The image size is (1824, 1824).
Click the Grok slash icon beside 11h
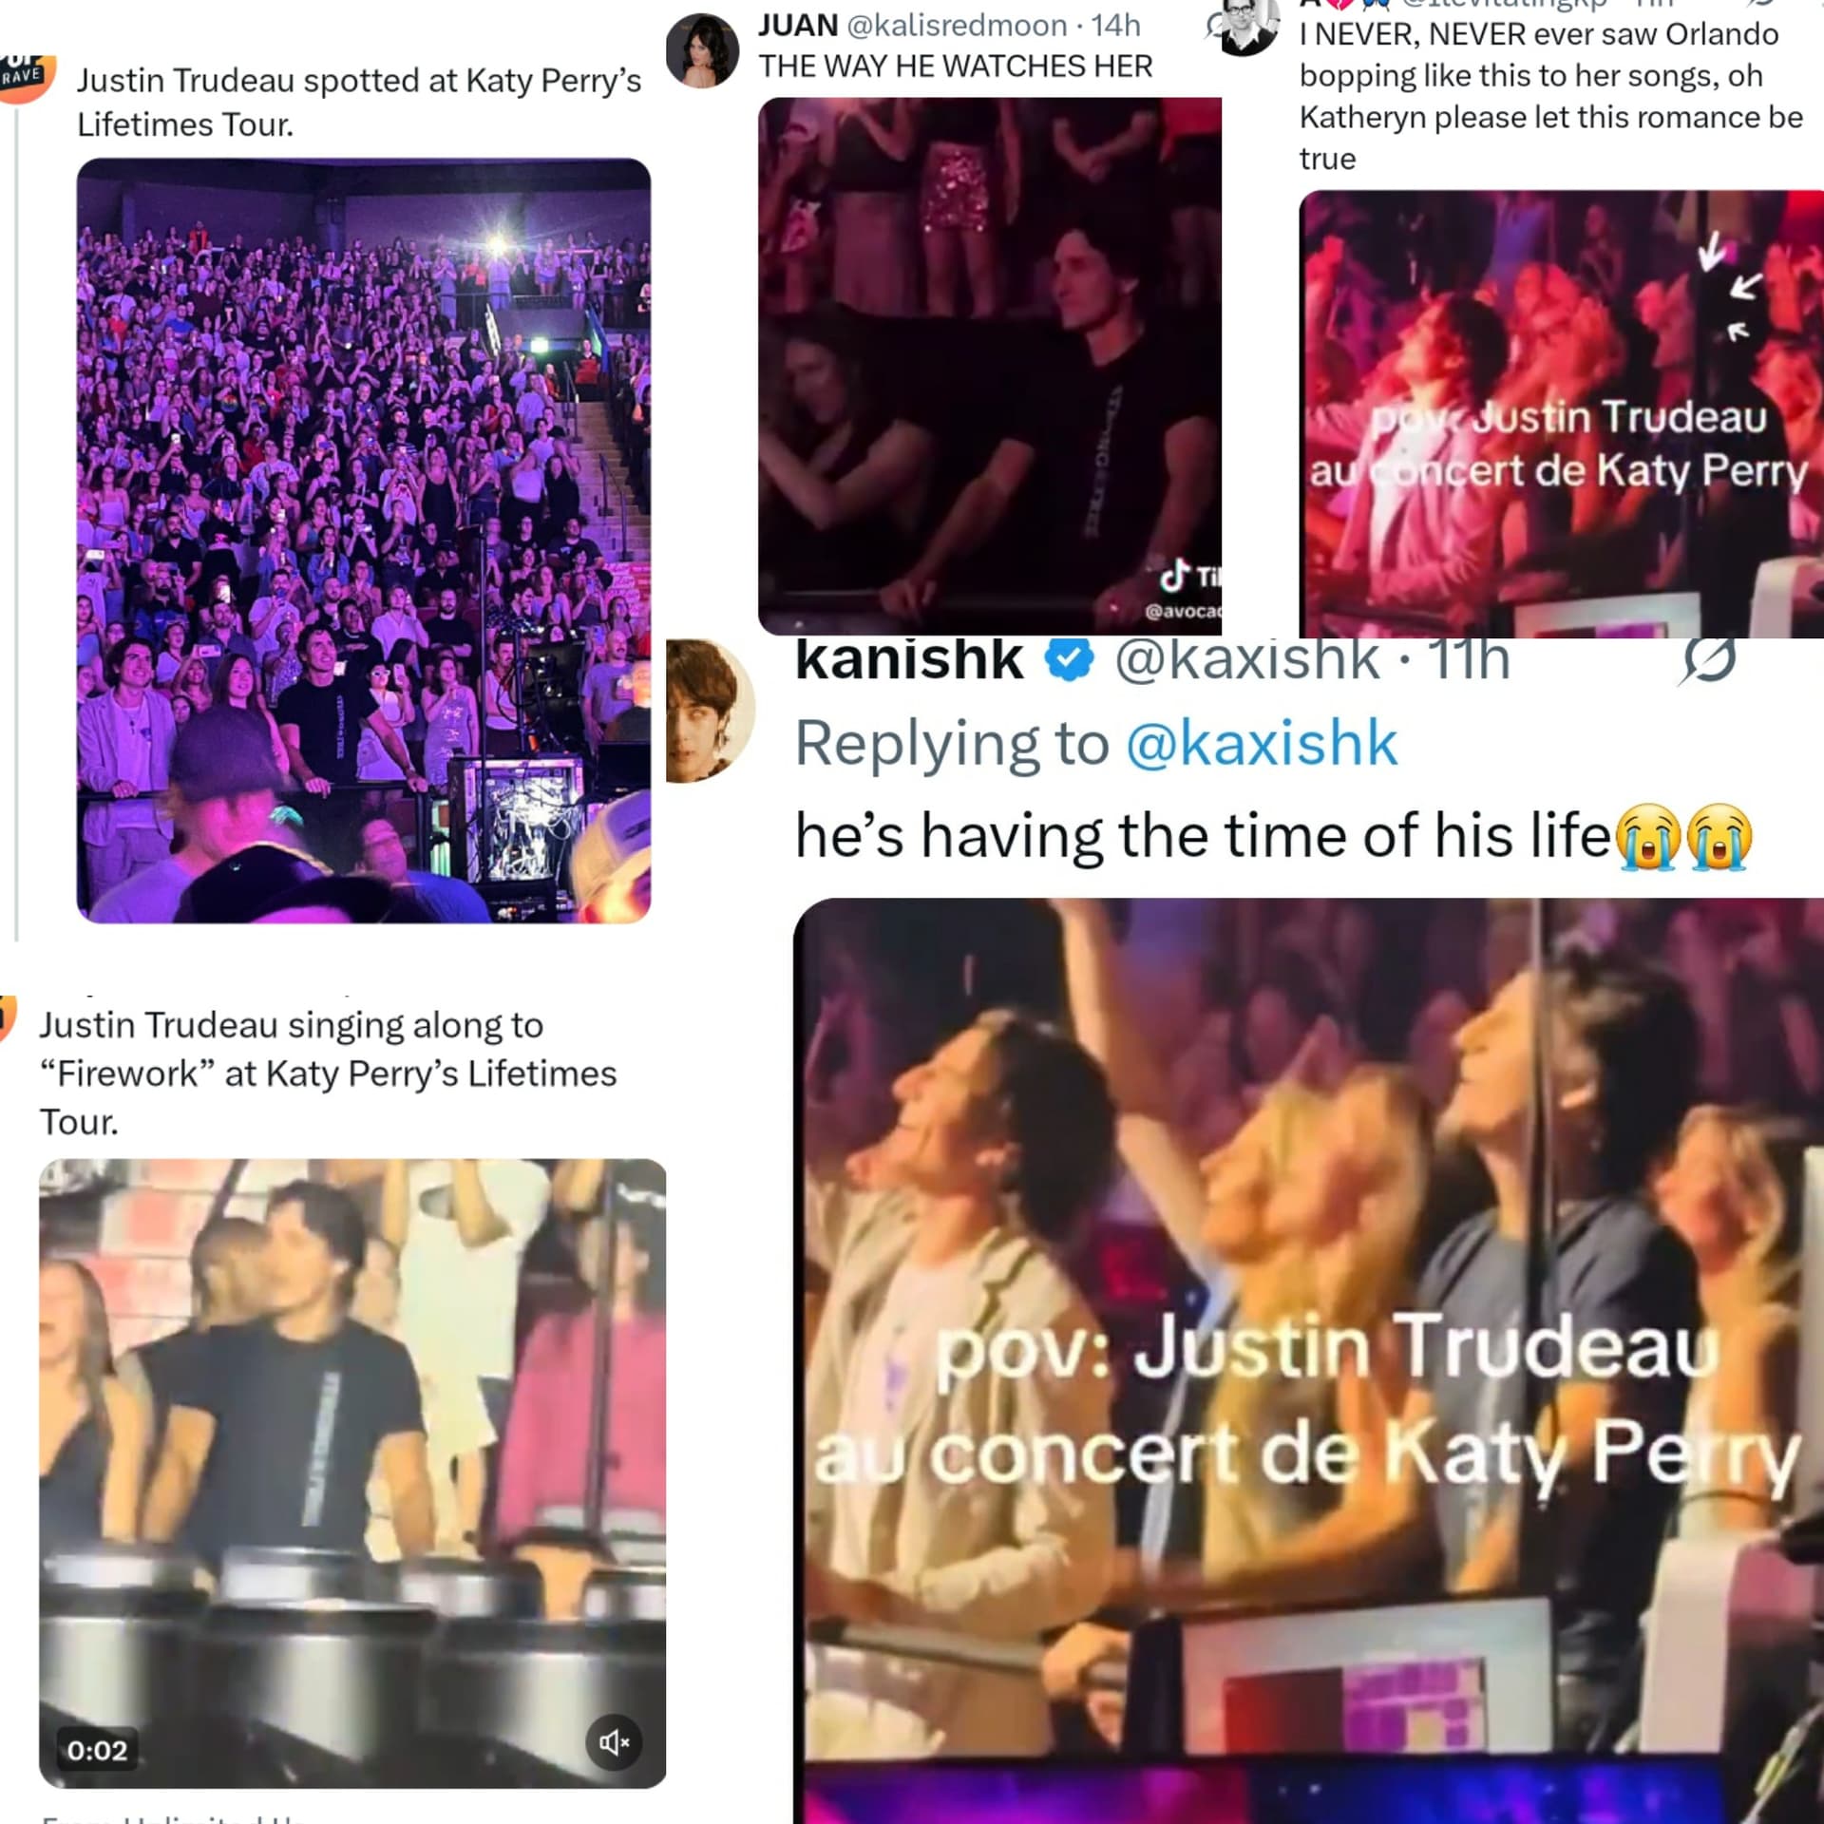(x=1707, y=659)
